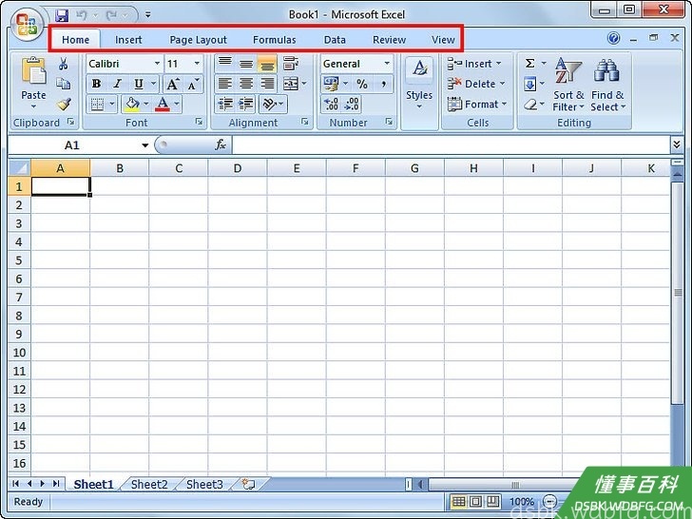The image size is (692, 519).
Task: Toggle Bold formatting
Action: [96, 84]
